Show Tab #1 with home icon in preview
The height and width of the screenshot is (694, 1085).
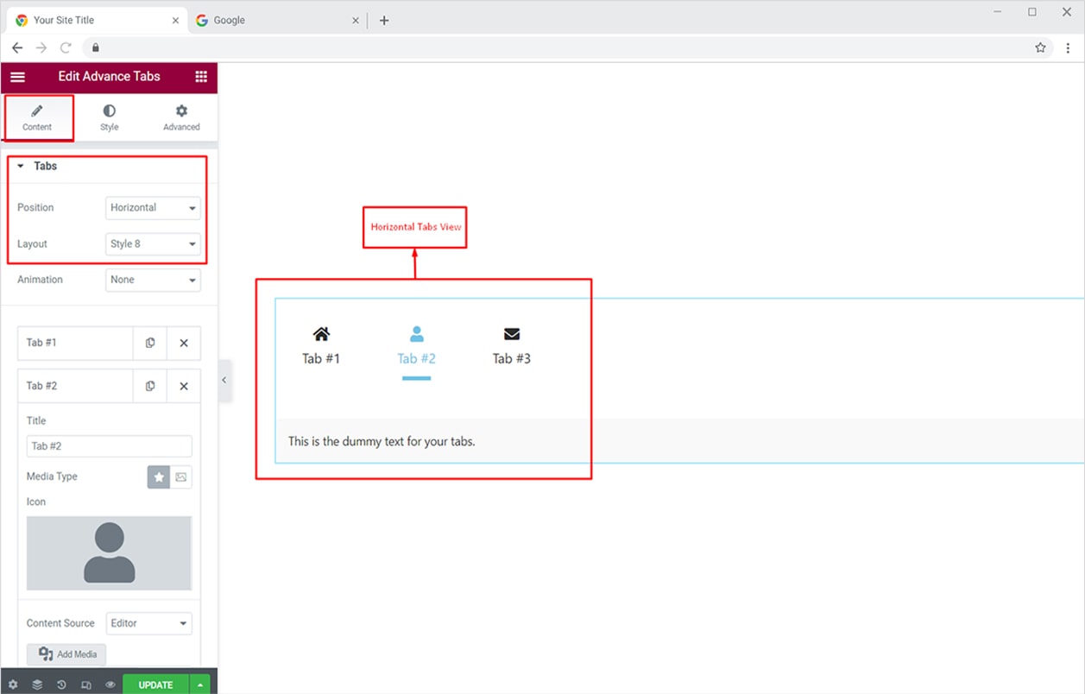(321, 346)
